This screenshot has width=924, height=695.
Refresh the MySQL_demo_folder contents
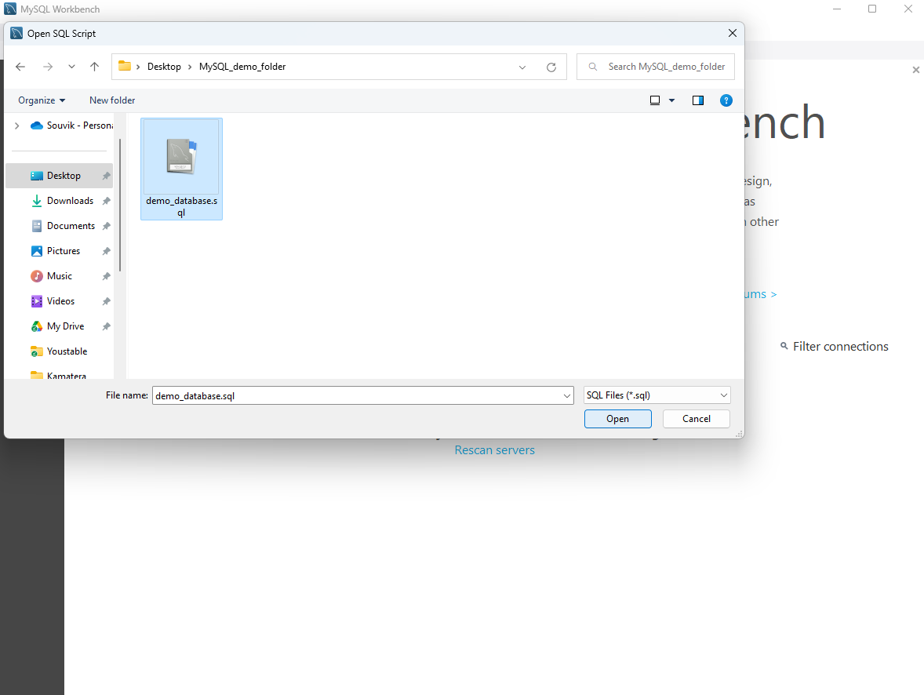click(551, 67)
